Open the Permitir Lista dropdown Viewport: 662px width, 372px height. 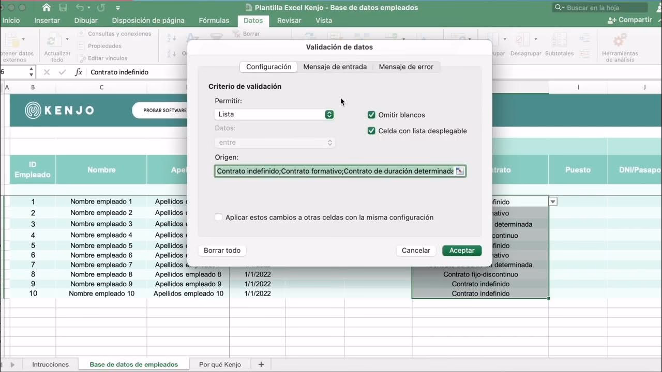point(274,114)
